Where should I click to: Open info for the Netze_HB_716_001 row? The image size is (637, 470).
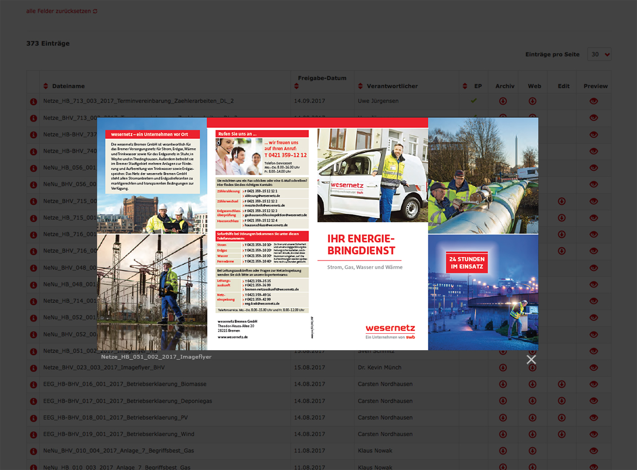[x=33, y=234]
